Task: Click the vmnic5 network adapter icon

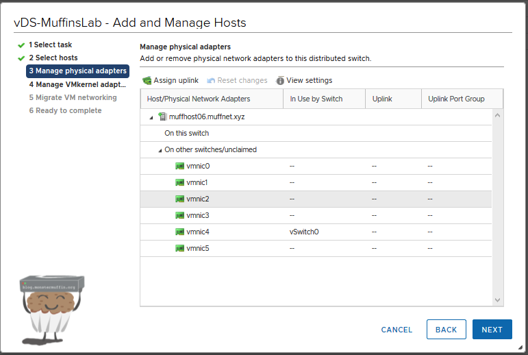Action: (180, 248)
